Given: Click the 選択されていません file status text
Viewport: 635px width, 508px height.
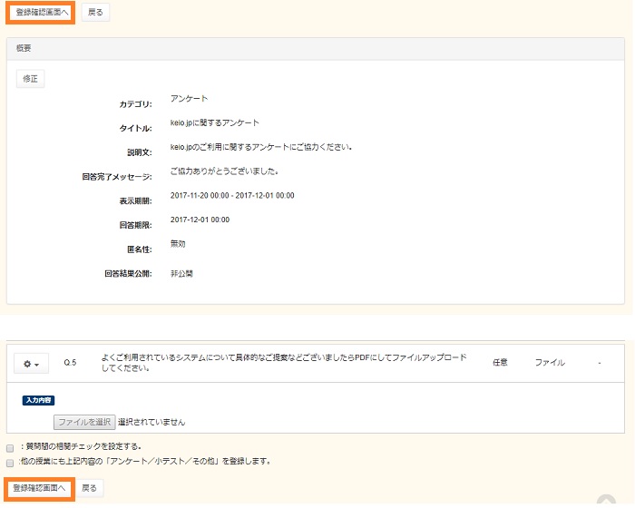Looking at the screenshot, I should pyautogui.click(x=151, y=423).
